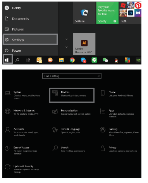Open Skype from the taskbar

pos(83,60)
